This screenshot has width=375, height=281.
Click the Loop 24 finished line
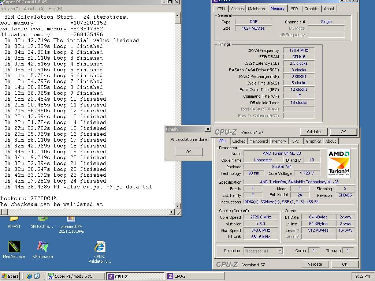tap(55, 181)
